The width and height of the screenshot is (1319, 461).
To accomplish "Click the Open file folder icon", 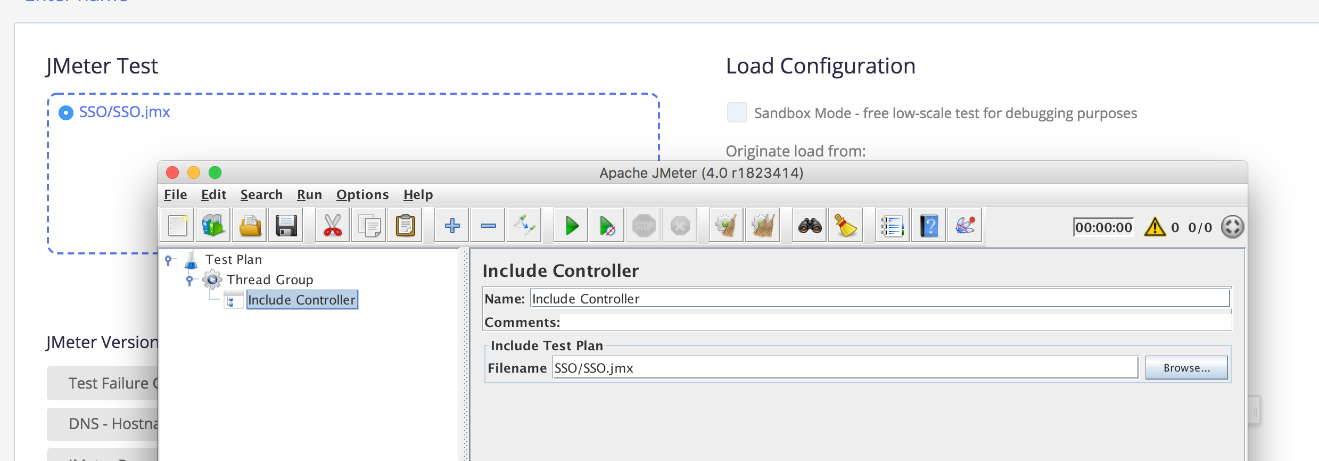I will (250, 226).
